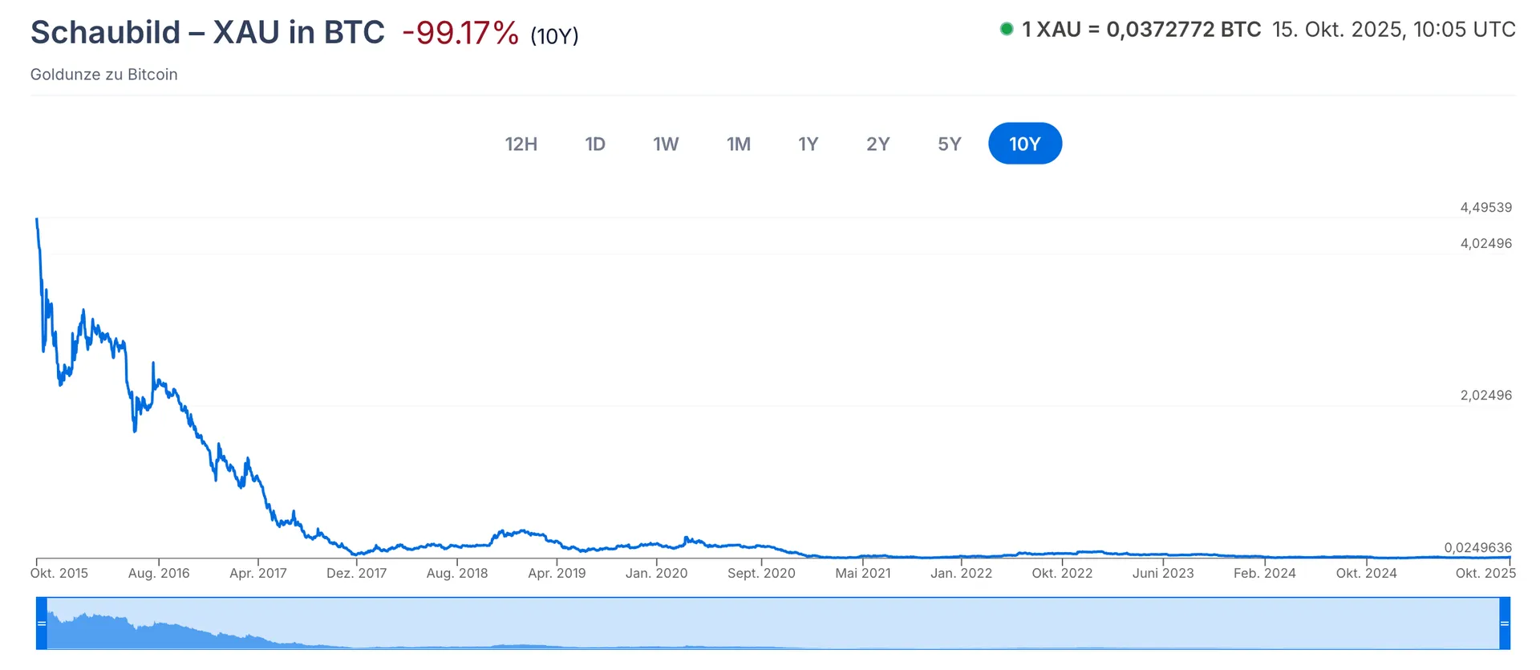
Task: Grab the left navigator range handle
Action: point(42,623)
